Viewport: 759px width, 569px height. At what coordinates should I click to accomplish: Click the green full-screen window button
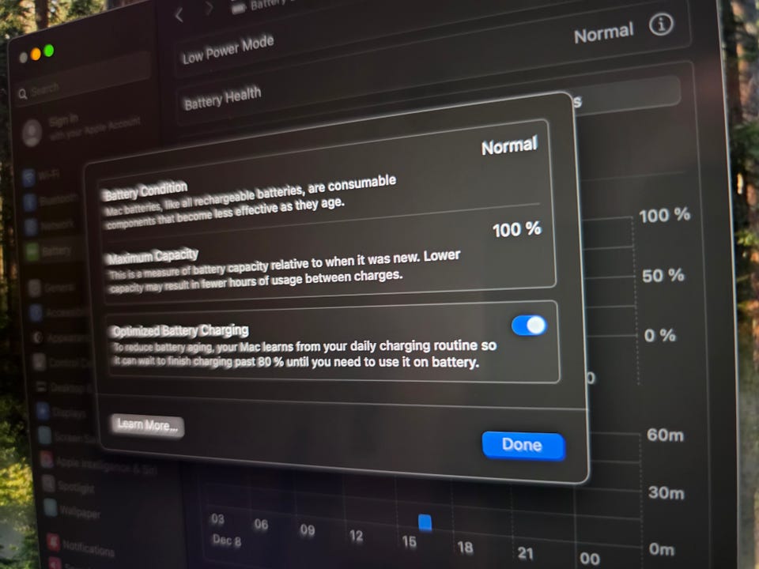49,51
